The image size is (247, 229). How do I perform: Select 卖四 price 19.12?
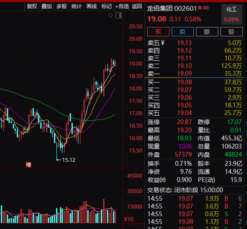[184, 50]
